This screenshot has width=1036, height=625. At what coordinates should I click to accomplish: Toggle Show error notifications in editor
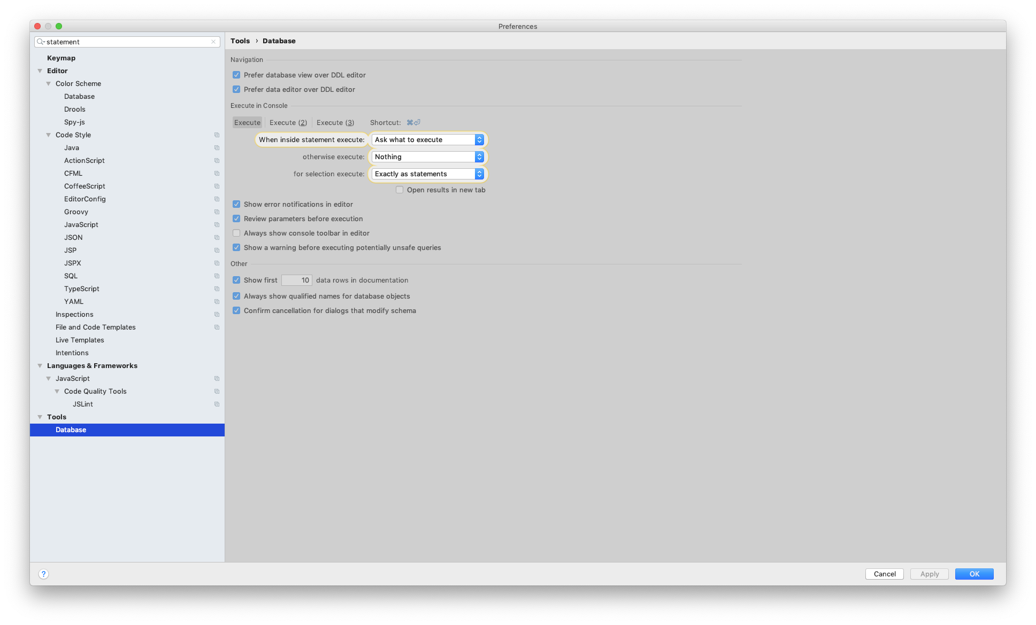tap(236, 204)
